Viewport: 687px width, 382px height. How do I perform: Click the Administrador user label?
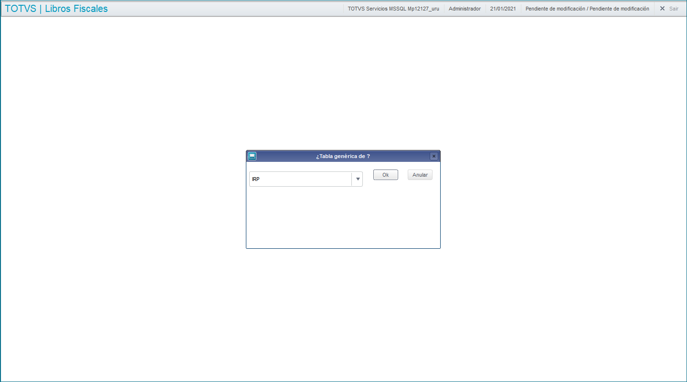[465, 9]
